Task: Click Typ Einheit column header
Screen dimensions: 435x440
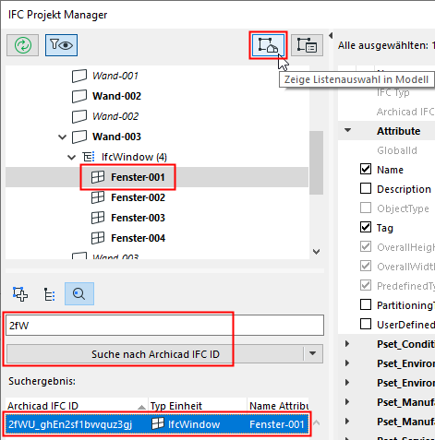Action: click(x=197, y=406)
